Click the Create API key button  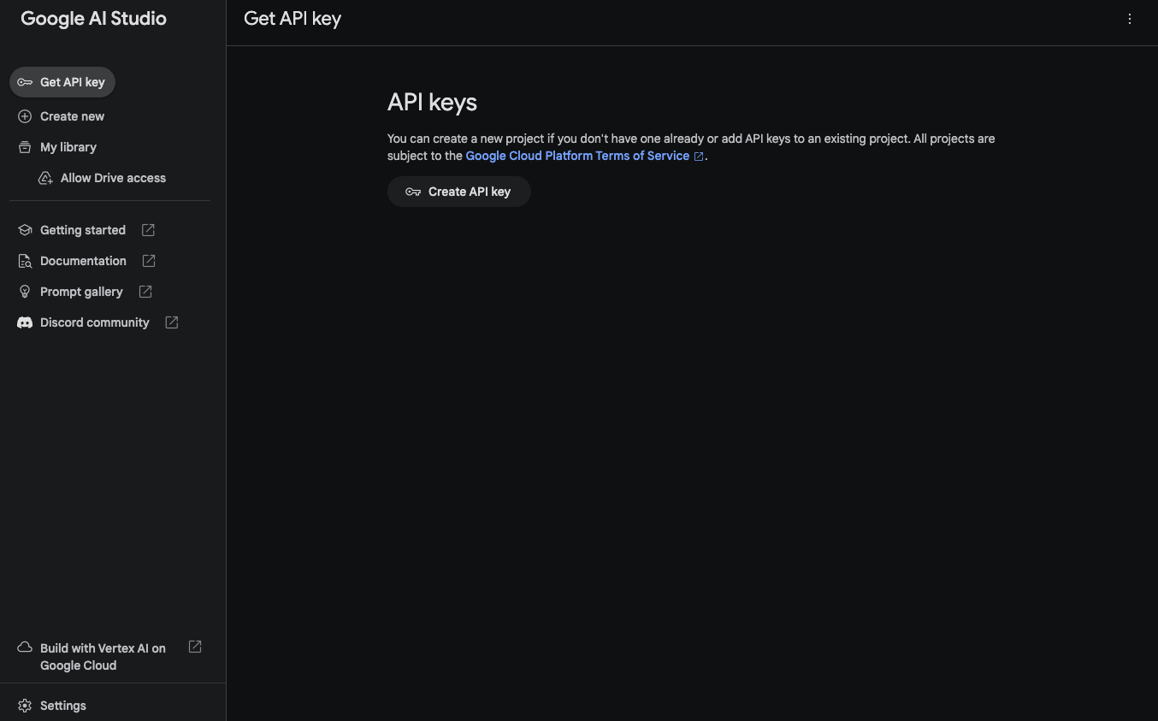click(x=459, y=192)
